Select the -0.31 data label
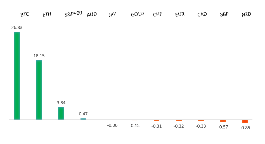 157,126
